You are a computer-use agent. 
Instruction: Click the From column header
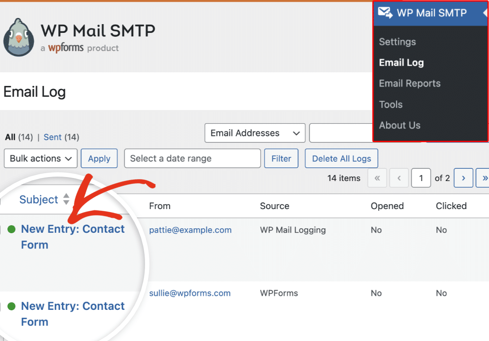point(159,206)
